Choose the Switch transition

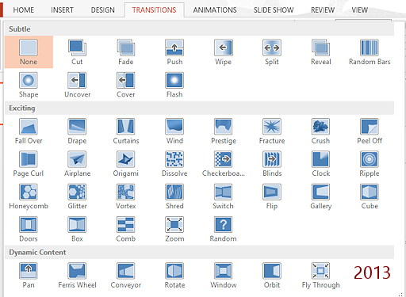point(224,196)
